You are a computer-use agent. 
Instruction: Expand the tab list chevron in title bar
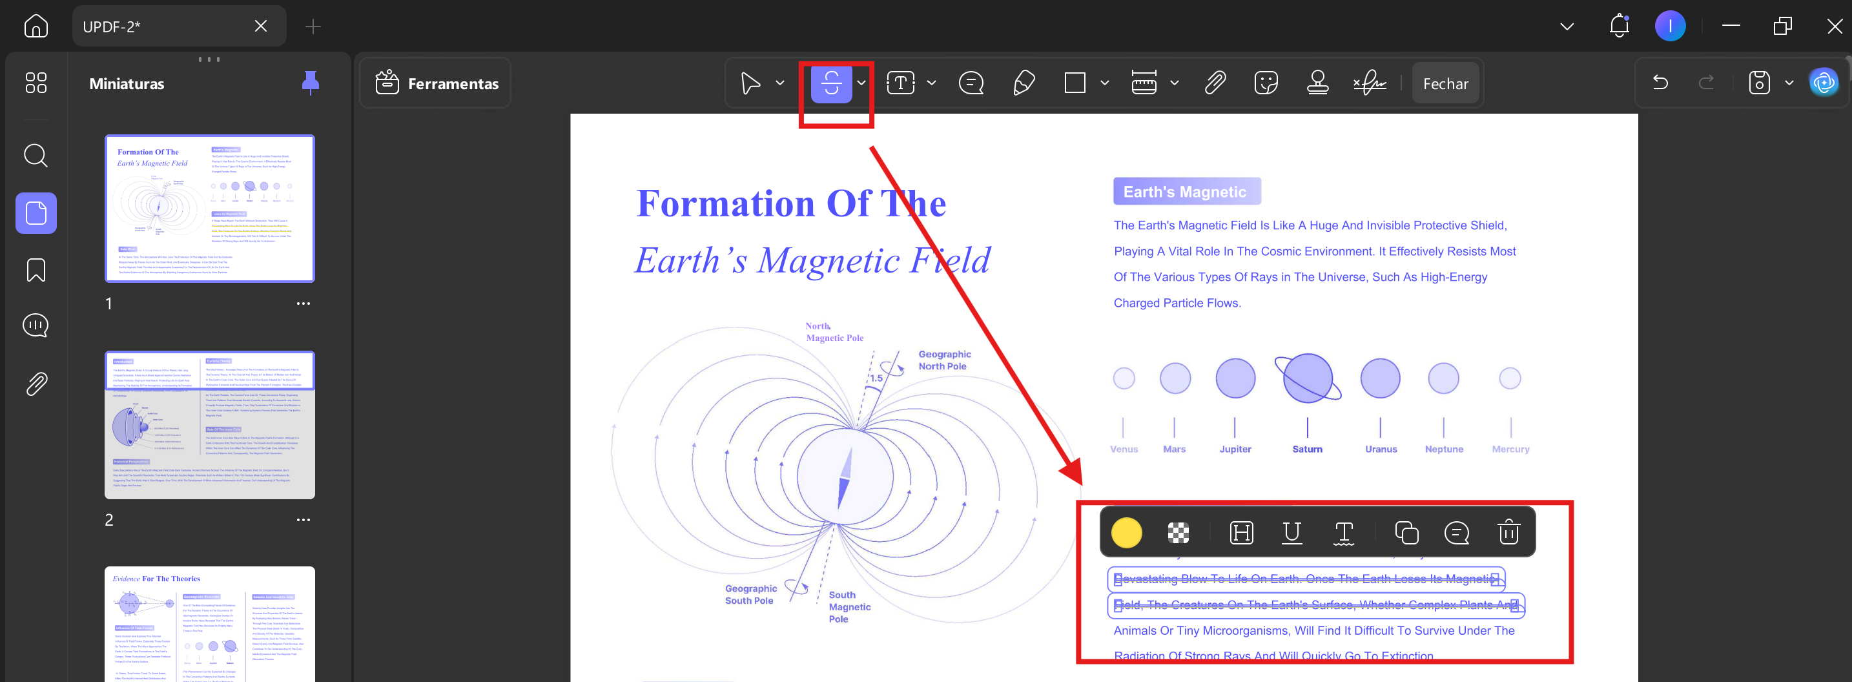(x=1567, y=26)
